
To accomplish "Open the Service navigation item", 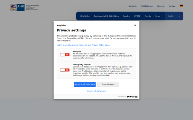I will click(x=126, y=16).
